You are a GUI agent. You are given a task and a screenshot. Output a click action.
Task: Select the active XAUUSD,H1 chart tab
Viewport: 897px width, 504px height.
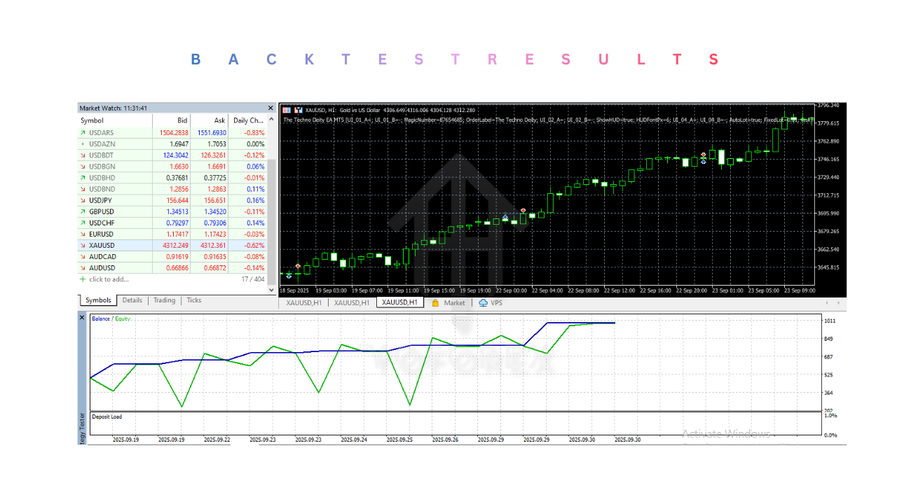[x=400, y=302]
